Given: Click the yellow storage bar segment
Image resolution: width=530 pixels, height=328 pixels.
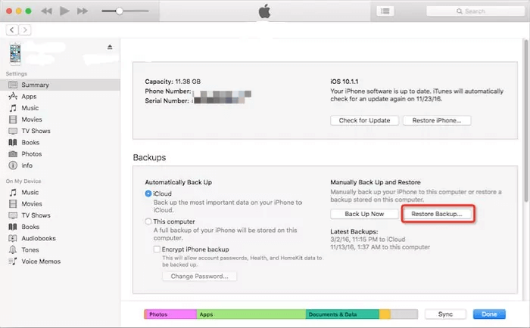Looking at the screenshot, I should (x=385, y=314).
